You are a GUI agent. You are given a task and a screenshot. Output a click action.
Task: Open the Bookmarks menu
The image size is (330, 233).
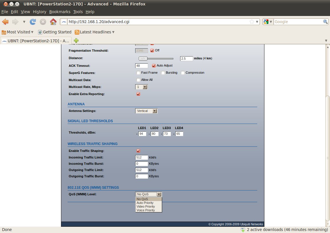click(x=60, y=12)
